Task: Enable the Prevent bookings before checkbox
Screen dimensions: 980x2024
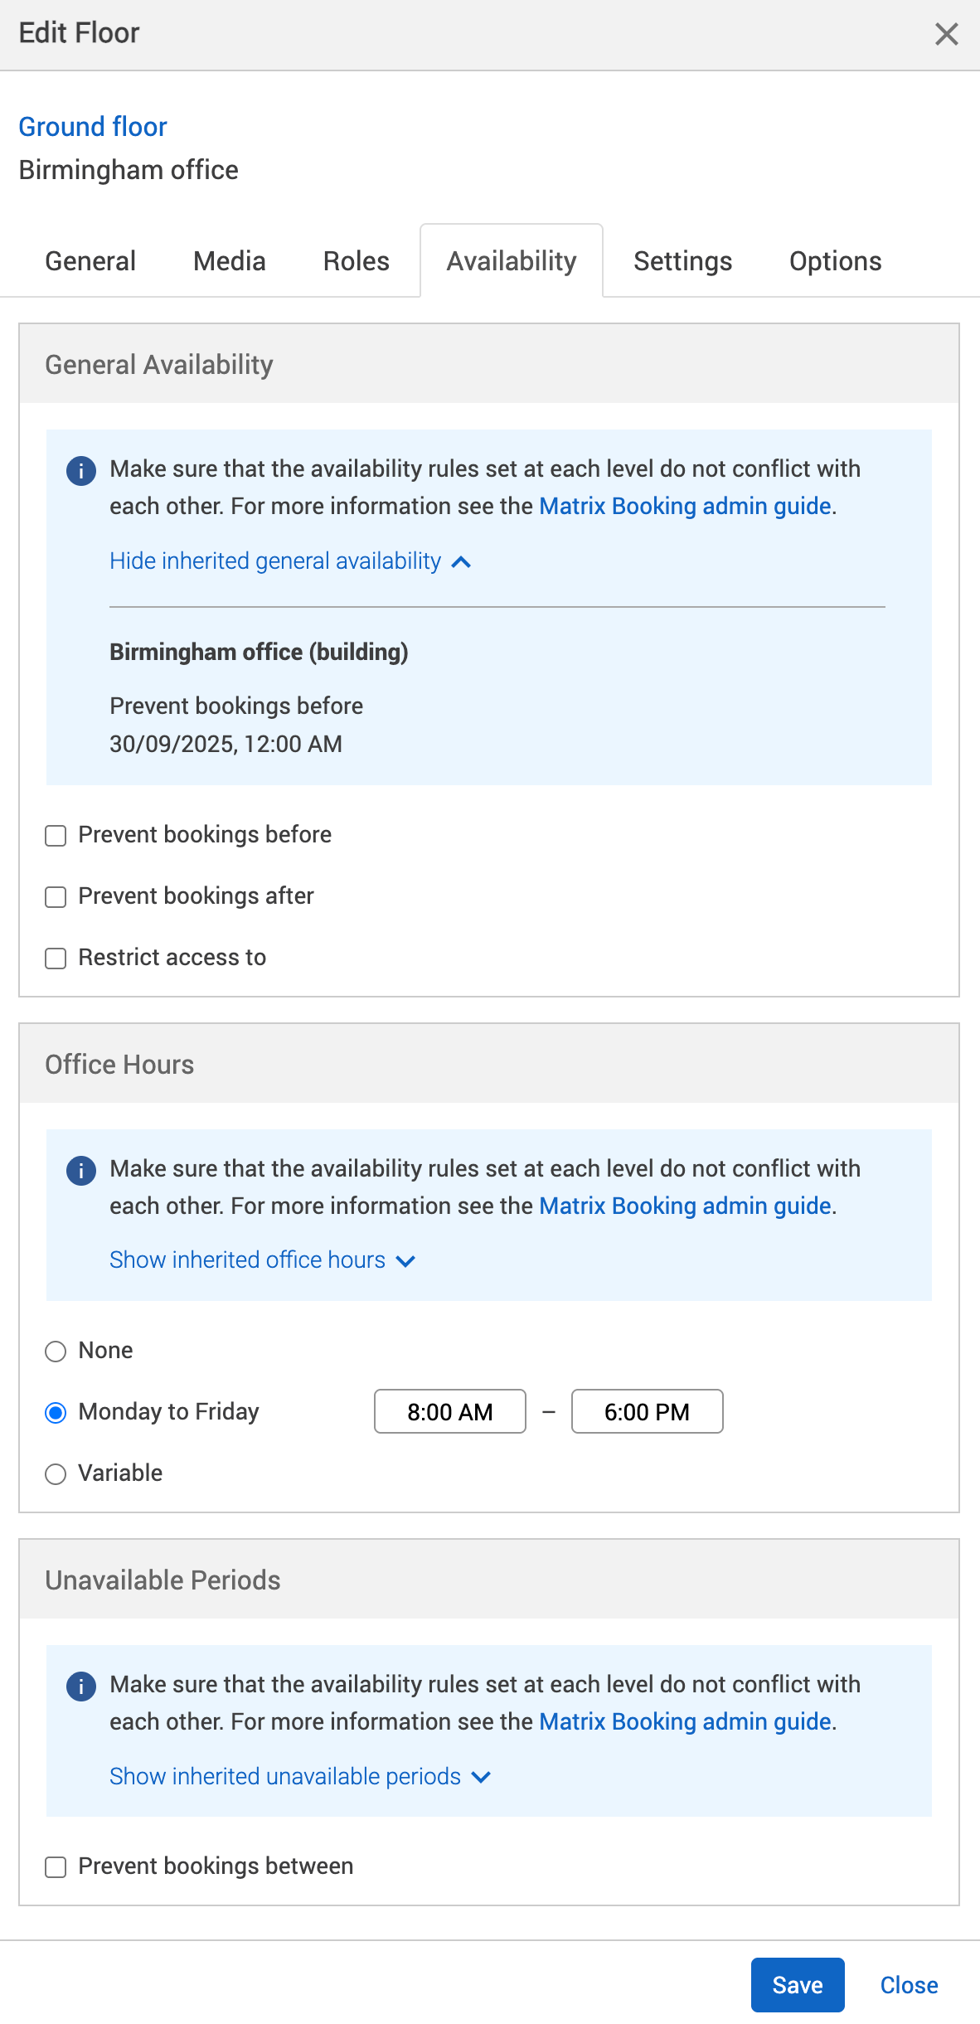Action: point(55,836)
